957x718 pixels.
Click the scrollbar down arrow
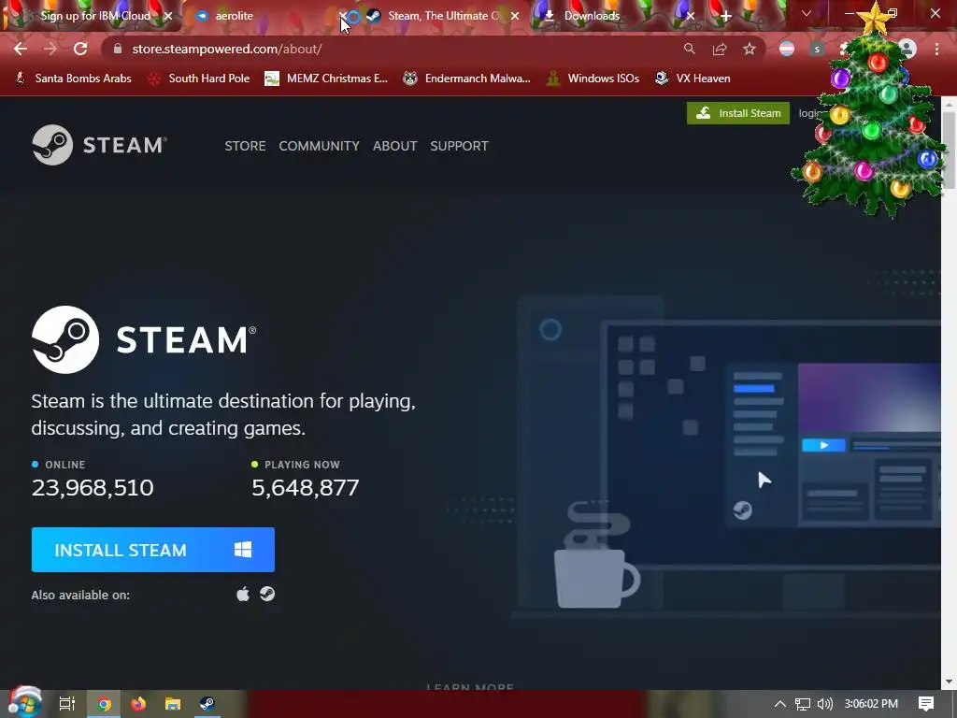coord(950,682)
